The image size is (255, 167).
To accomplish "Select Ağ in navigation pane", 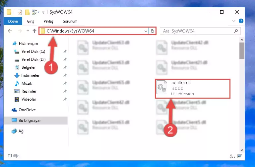I will (21, 131).
